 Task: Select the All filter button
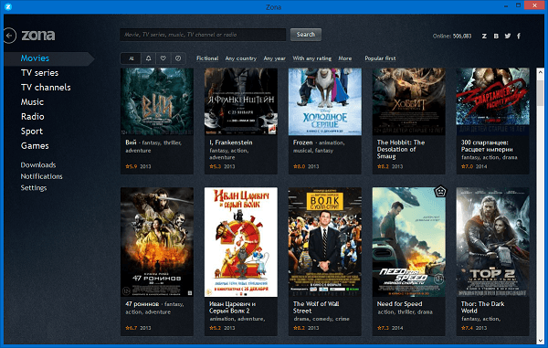[131, 58]
